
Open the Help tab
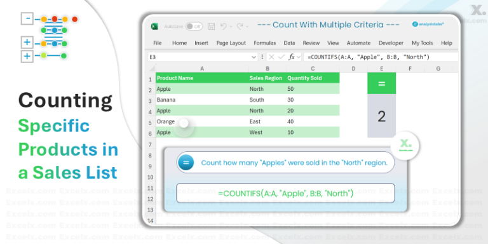[447, 43]
